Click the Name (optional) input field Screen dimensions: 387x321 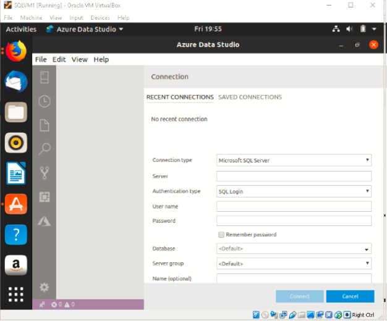[x=294, y=278]
